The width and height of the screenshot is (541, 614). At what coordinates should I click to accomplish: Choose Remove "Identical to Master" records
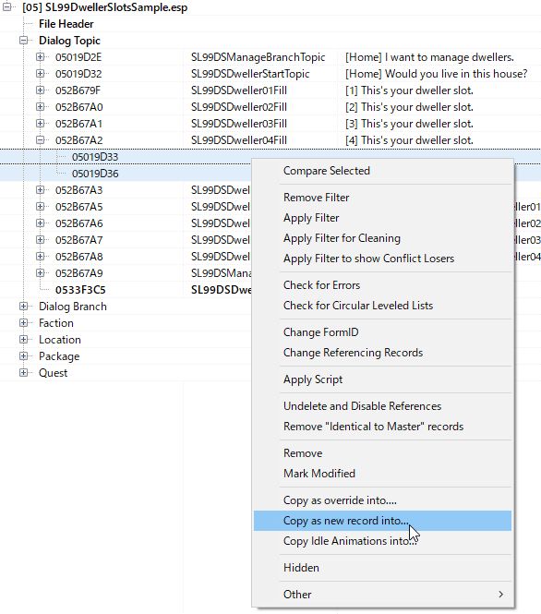(x=382, y=427)
